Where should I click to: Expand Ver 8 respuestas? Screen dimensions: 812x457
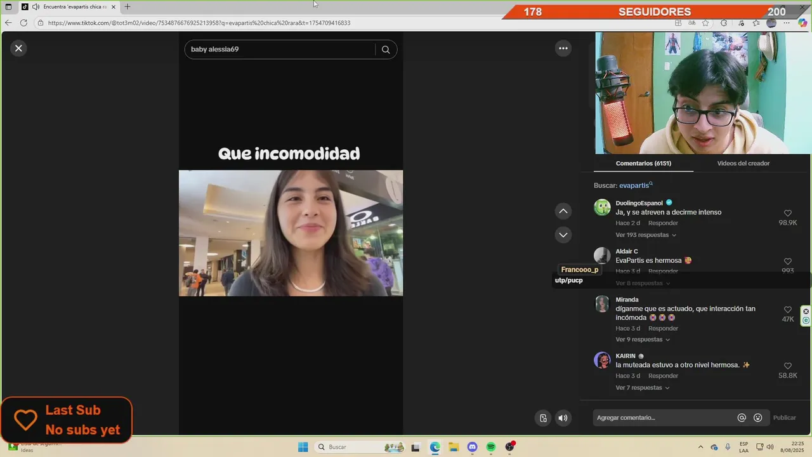(x=643, y=283)
